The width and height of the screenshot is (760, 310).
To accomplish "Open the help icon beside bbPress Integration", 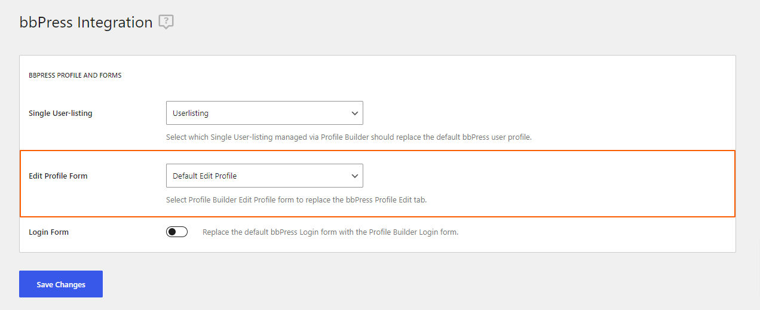I will [x=166, y=23].
